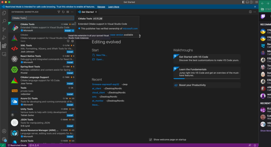Click the New File... link

click(x=101, y=55)
